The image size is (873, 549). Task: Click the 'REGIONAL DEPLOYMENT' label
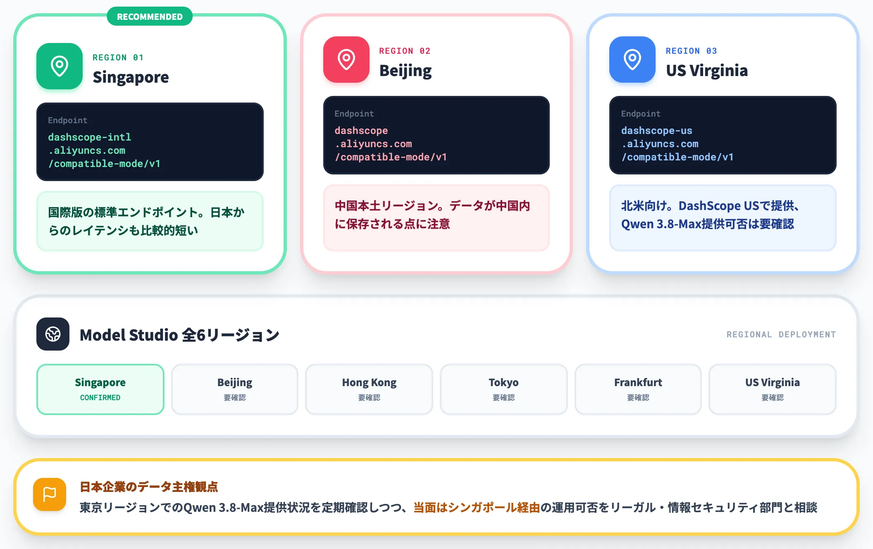click(781, 334)
